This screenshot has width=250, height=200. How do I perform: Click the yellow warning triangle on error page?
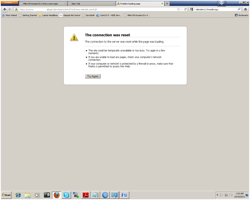[74, 37]
